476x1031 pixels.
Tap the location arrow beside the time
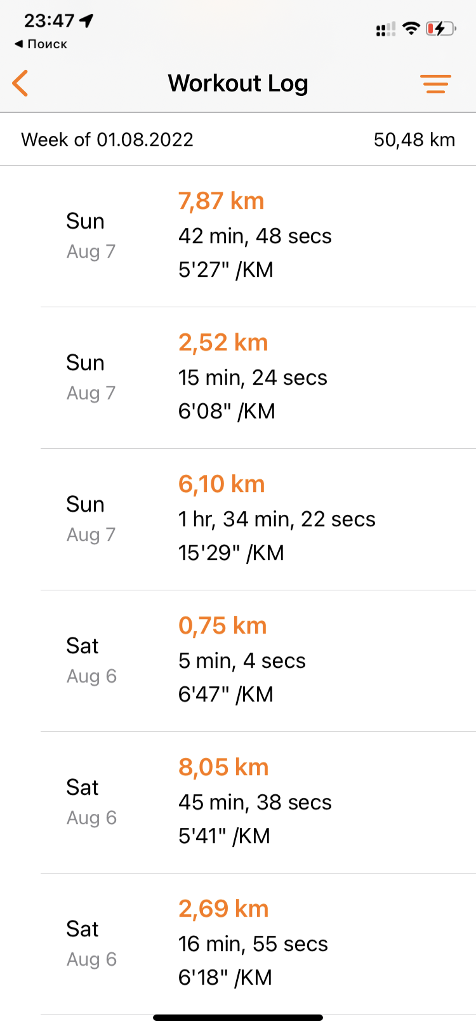[x=87, y=21]
